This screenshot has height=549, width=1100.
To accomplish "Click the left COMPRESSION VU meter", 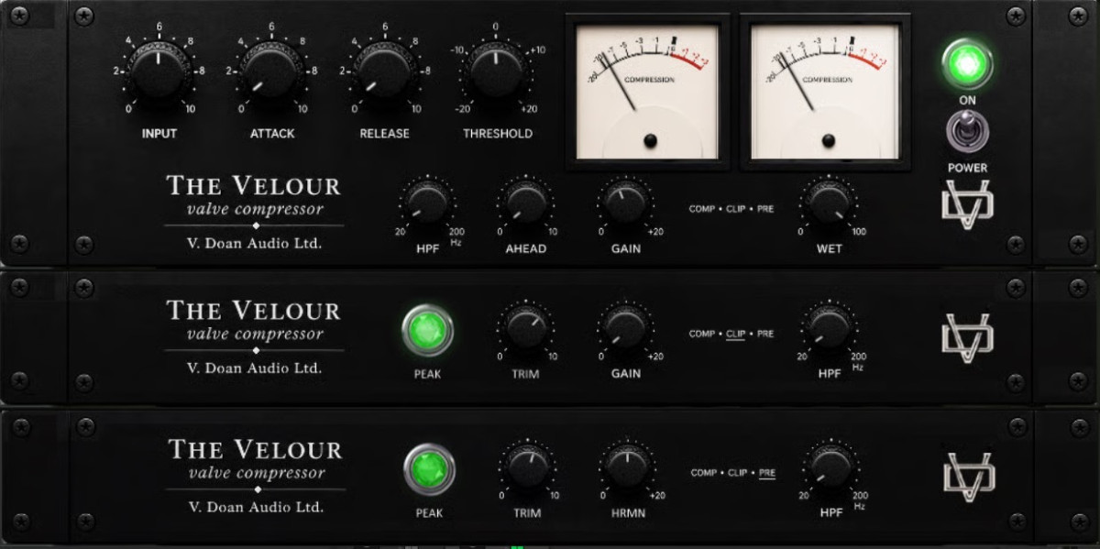I will (x=647, y=92).
